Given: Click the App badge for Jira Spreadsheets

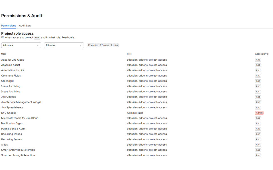Looking at the screenshot, I should coord(258,108).
